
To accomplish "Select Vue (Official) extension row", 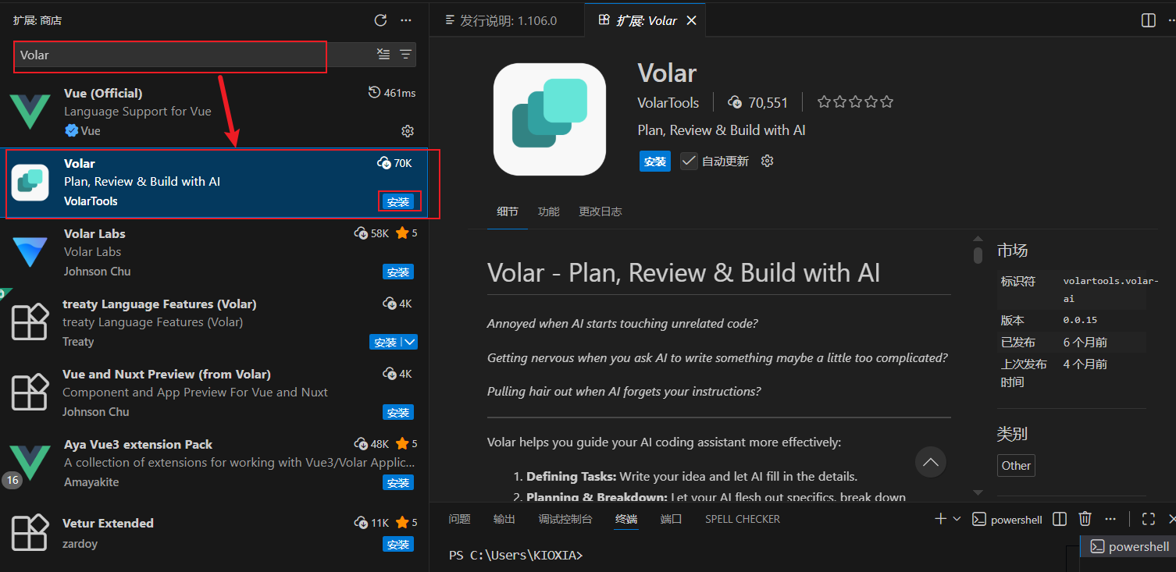I will 214,112.
